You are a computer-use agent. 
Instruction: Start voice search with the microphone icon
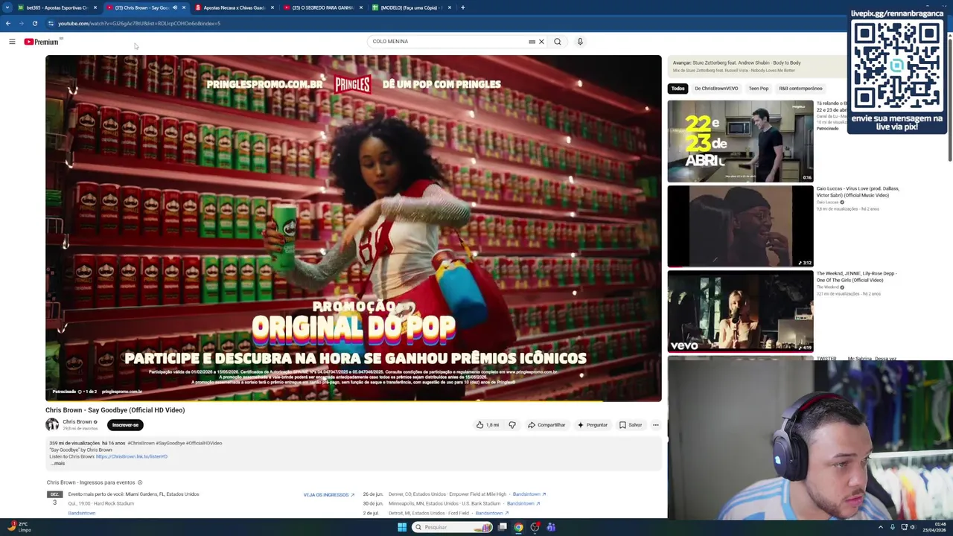tap(580, 42)
